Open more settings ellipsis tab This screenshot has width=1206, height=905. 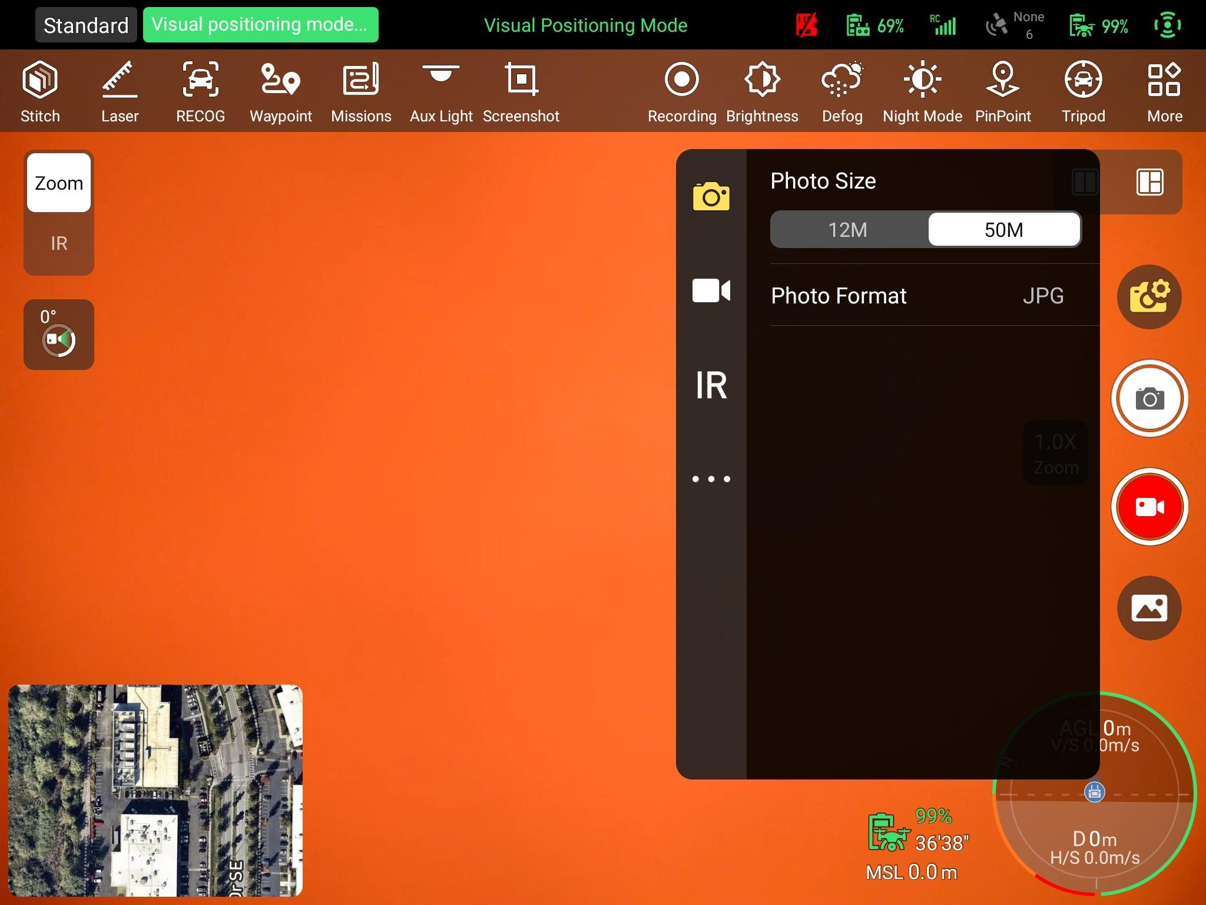711,479
